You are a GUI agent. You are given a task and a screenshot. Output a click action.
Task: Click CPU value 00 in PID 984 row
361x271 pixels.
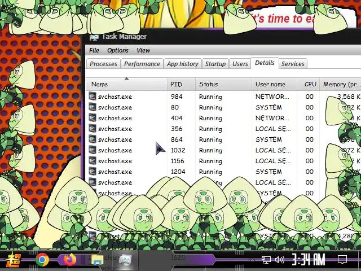[310, 97]
